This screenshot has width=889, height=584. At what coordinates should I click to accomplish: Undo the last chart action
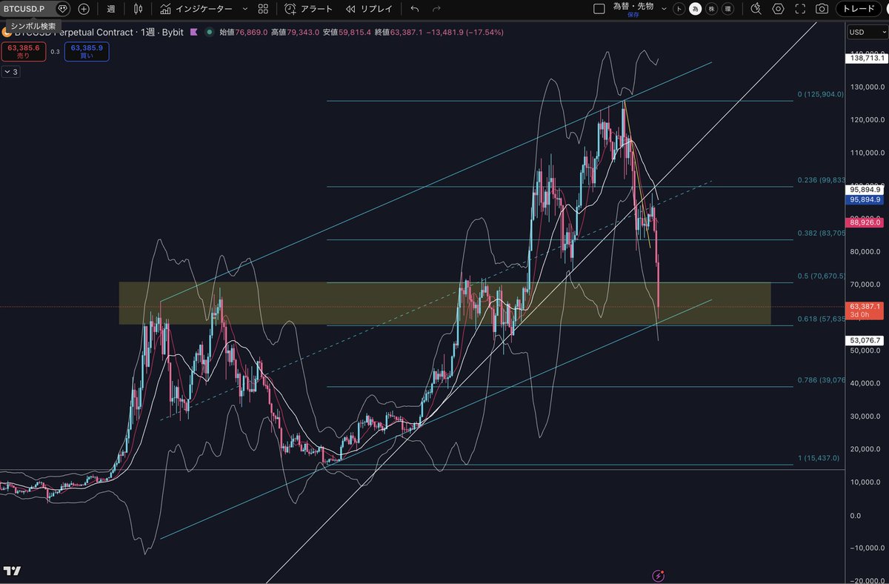pyautogui.click(x=414, y=9)
